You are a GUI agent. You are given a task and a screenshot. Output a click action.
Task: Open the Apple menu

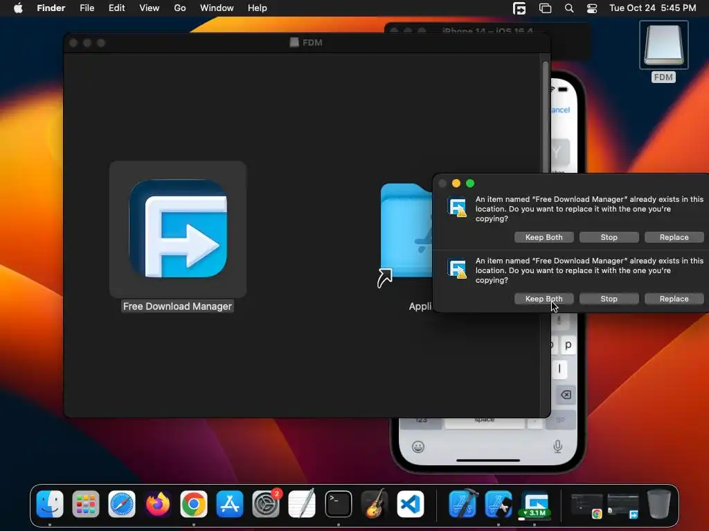pyautogui.click(x=18, y=8)
